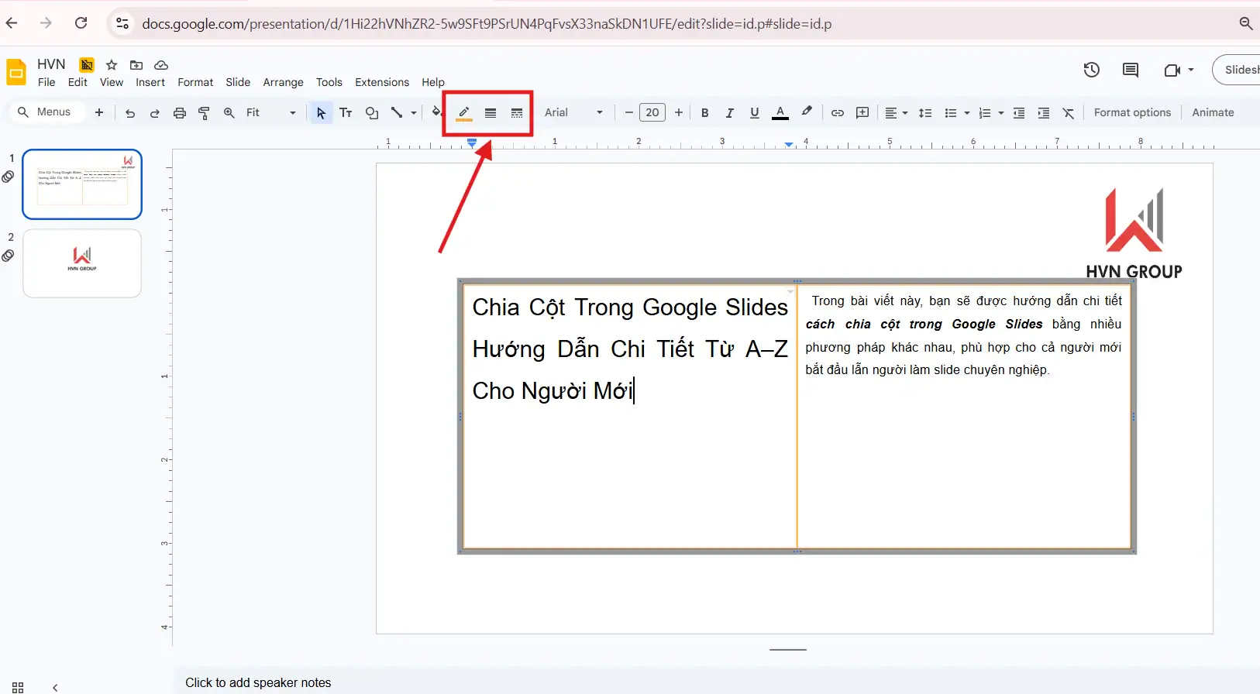Open the View menu
This screenshot has height=694, width=1260.
click(x=112, y=82)
